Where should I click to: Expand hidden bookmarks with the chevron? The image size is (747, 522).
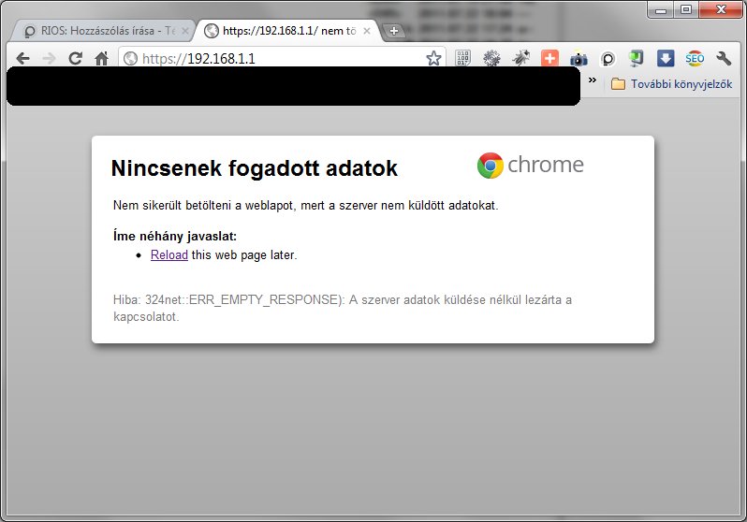coord(593,80)
